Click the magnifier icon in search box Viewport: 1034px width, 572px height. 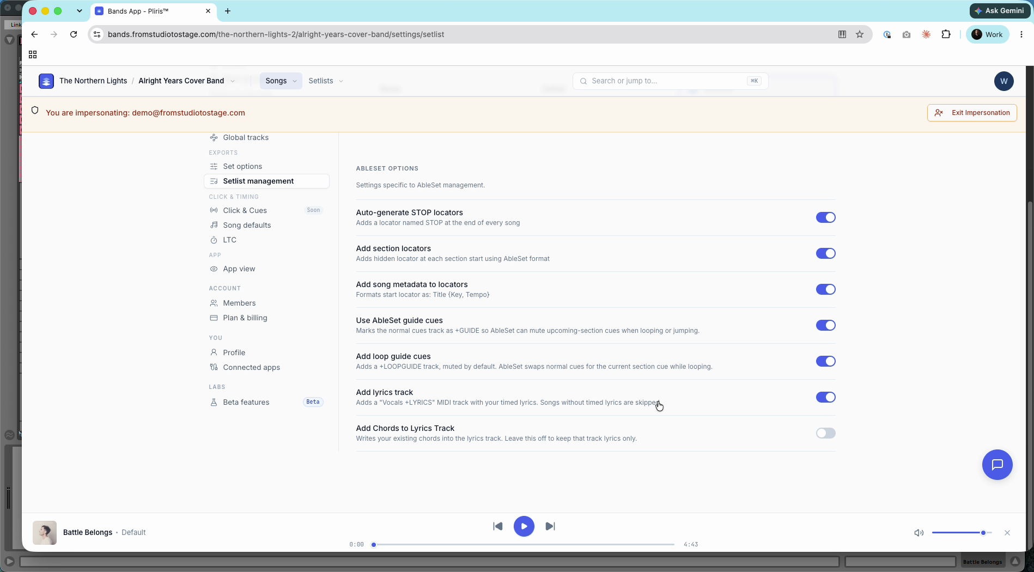(583, 81)
